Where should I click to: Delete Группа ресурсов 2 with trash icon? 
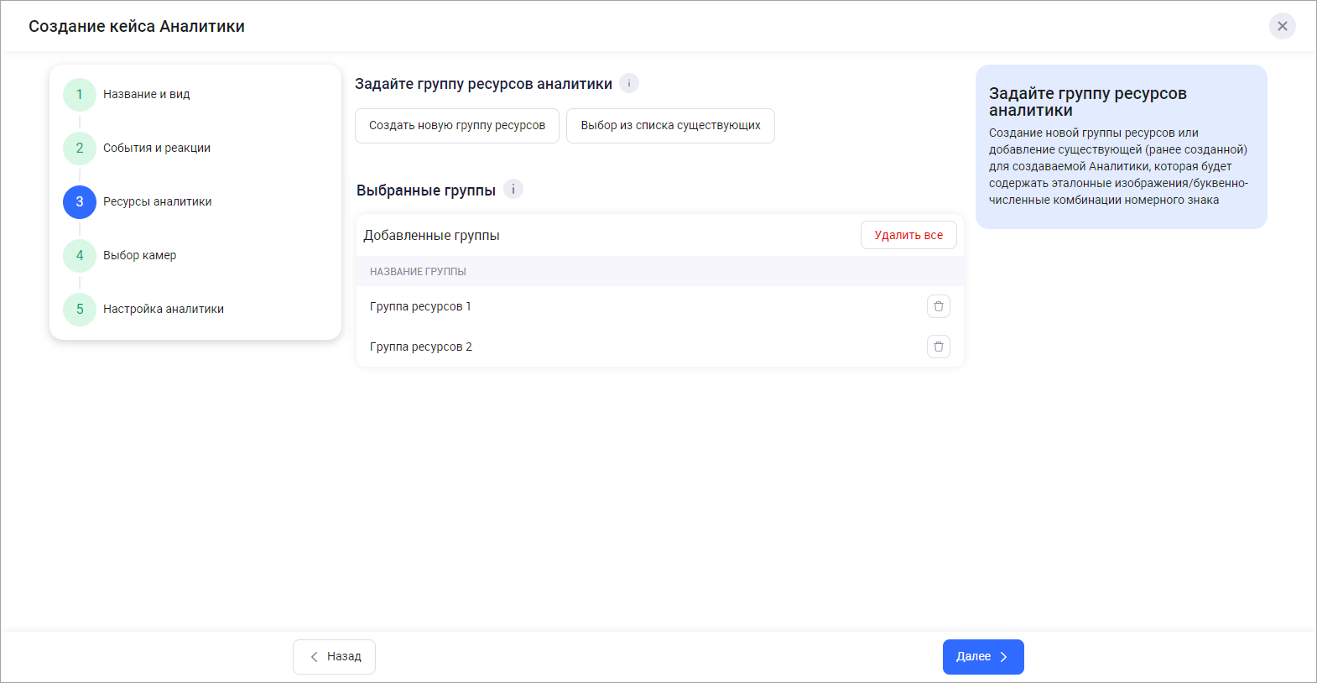click(x=938, y=347)
